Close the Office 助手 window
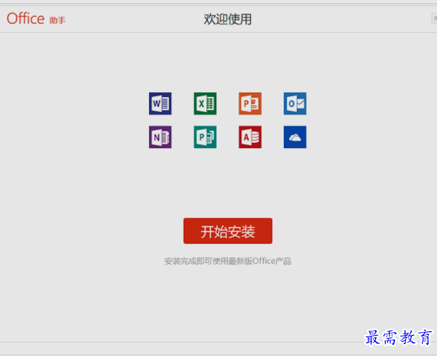Viewport: 437px width, 356px height. click(434, 19)
